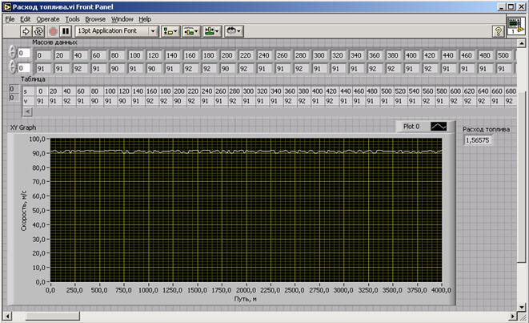Click the VI connector pane icon
The image size is (529, 323).
click(515, 26)
